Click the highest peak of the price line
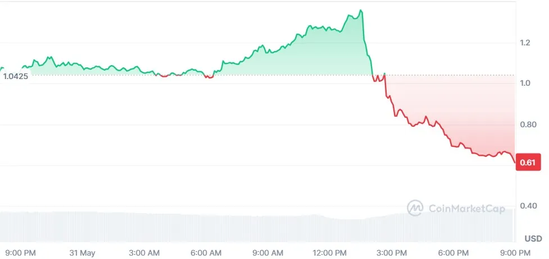 361,10
